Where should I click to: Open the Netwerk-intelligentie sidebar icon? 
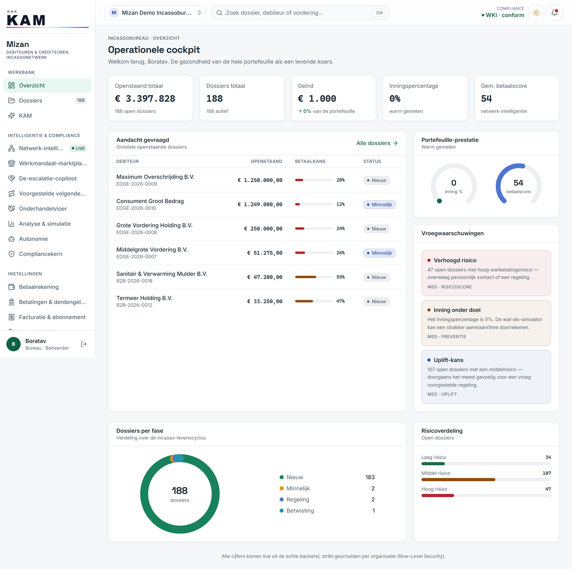12,148
